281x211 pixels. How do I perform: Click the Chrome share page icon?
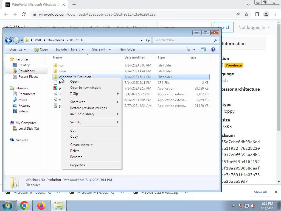238,14
